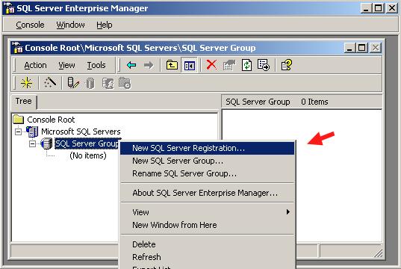Viewport: 401px width, 269px height.
Task: Click the Console Root window title icon
Action: 17,48
